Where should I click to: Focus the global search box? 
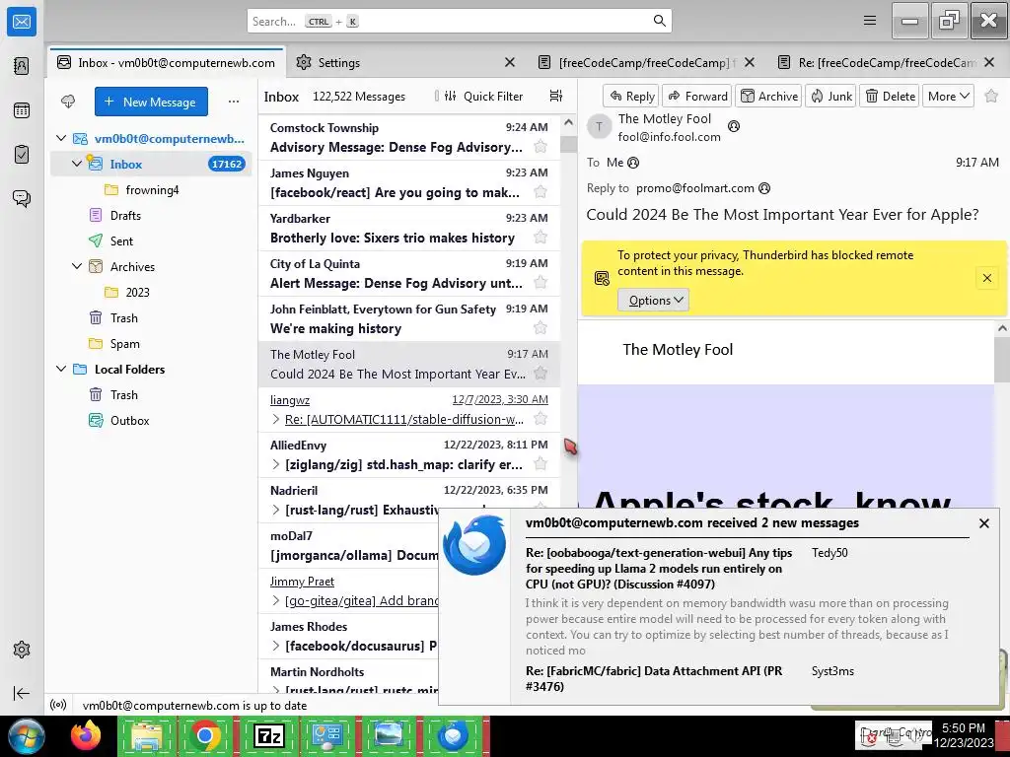click(460, 21)
